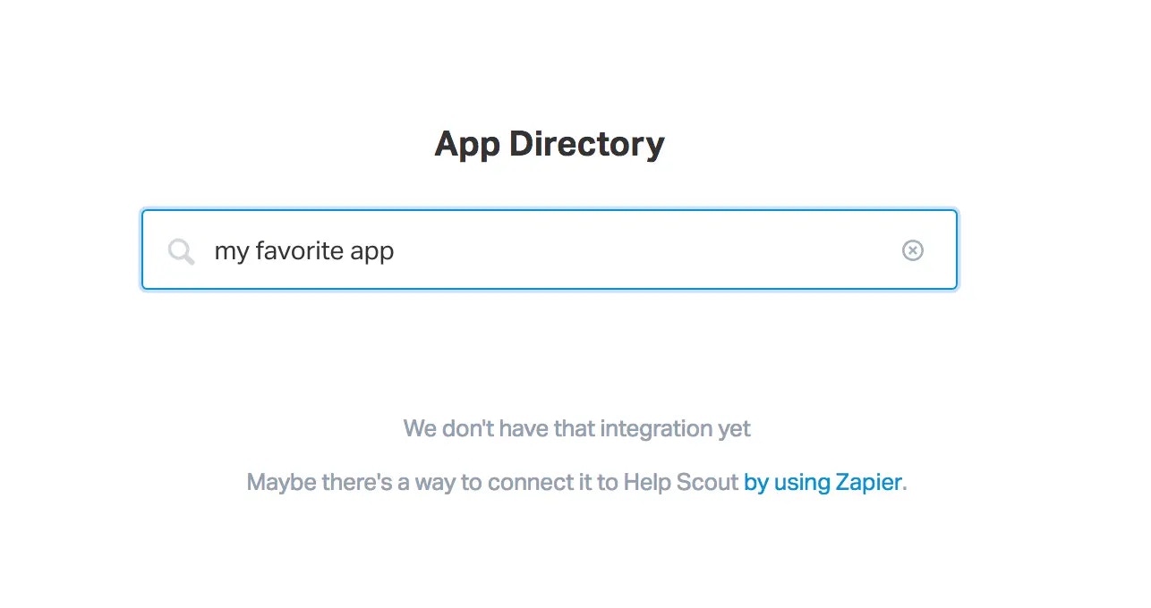Click the magnifying glass search icon
Viewport: 1151px width, 608px height.
[x=181, y=251]
